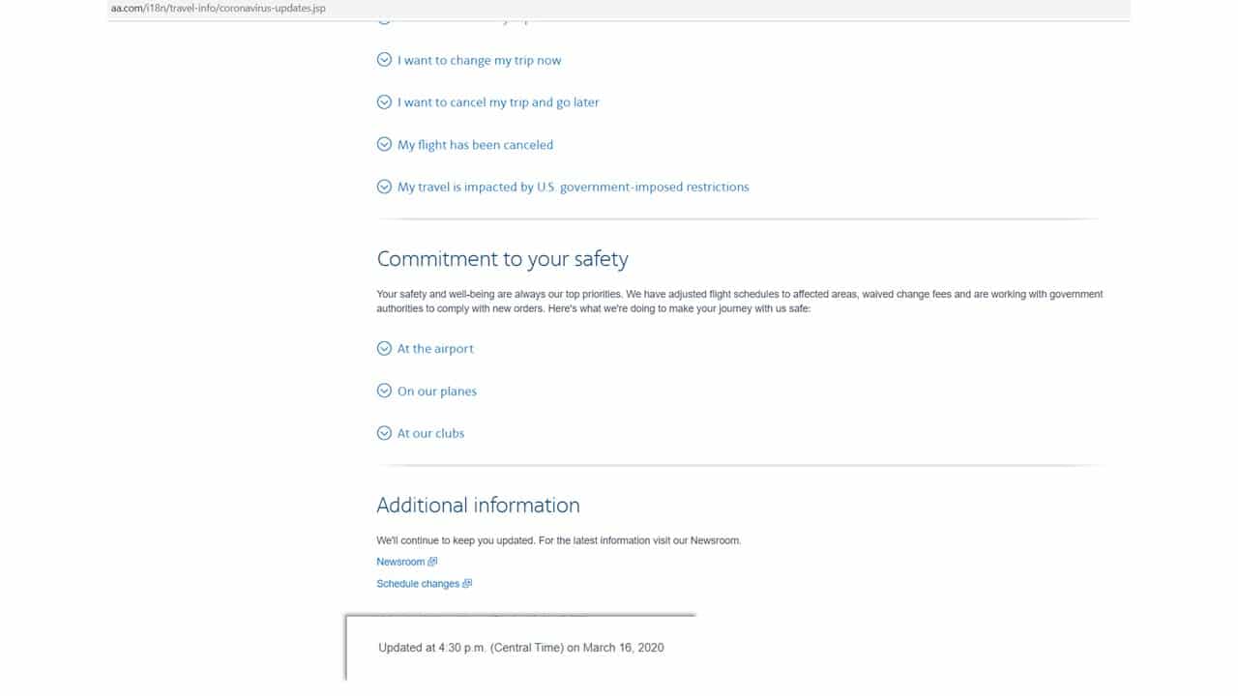Click the chevron icon beside government-imposed restrictions item
The height and width of the screenshot is (696, 1238).
384,188
